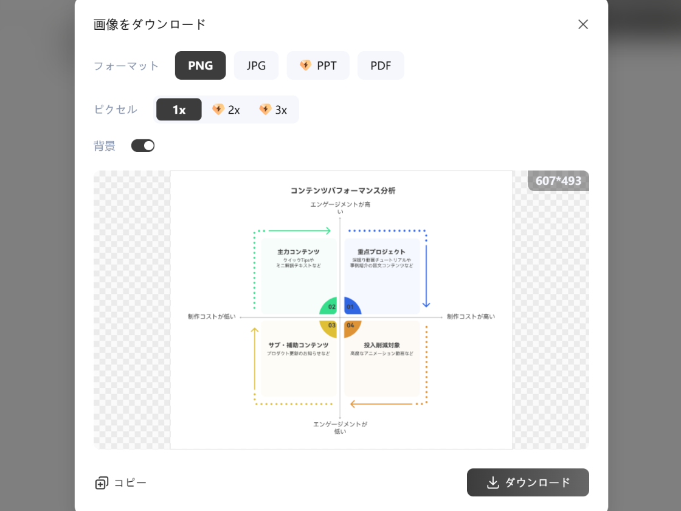The height and width of the screenshot is (511, 681).
Task: Select the 2x pixel scale option
Action: (226, 109)
